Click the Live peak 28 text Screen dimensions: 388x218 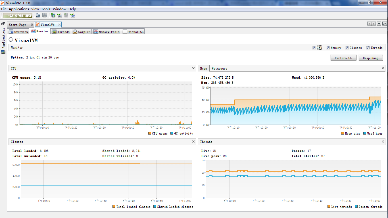point(214,156)
